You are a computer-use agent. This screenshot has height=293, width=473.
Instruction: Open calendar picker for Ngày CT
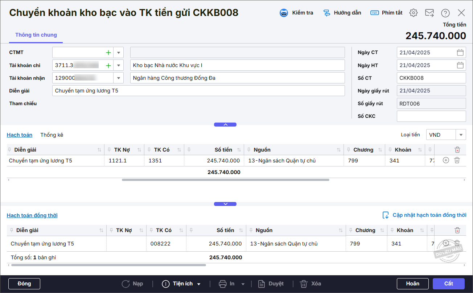460,53
